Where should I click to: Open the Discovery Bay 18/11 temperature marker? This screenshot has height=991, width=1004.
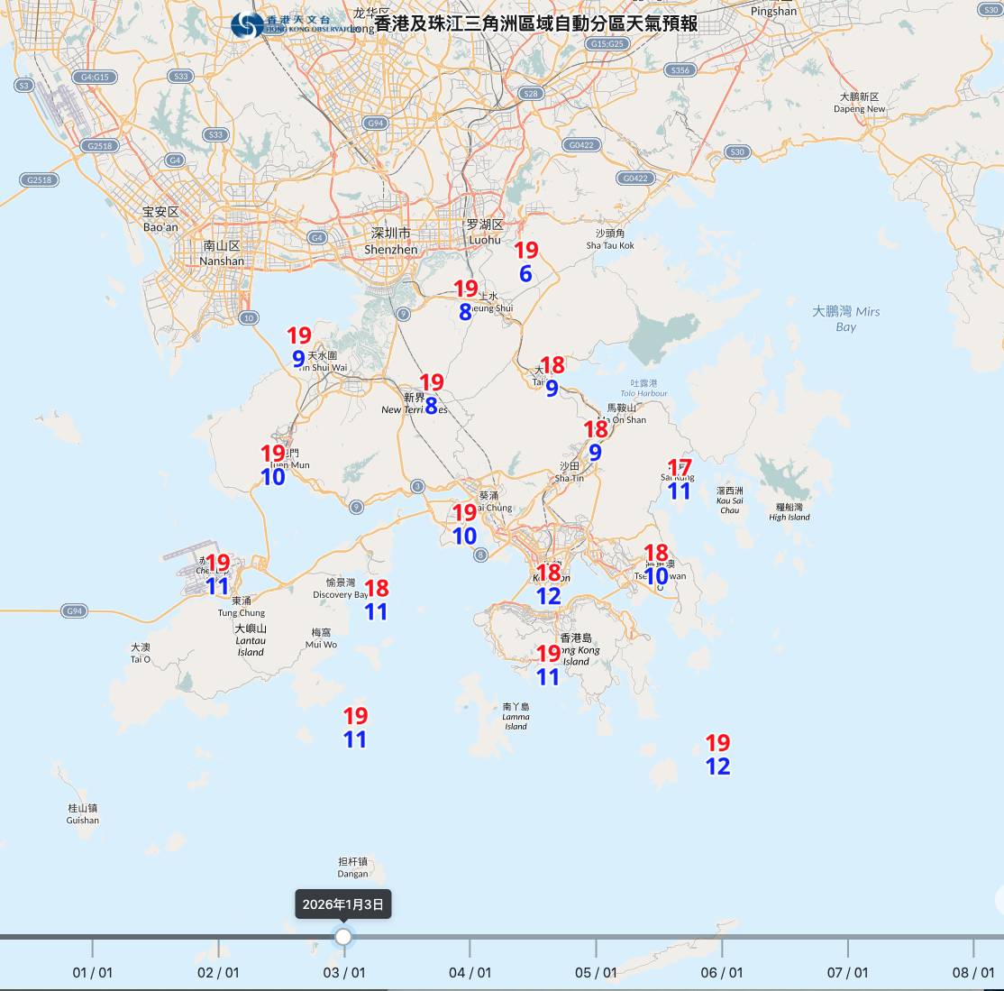coord(376,600)
